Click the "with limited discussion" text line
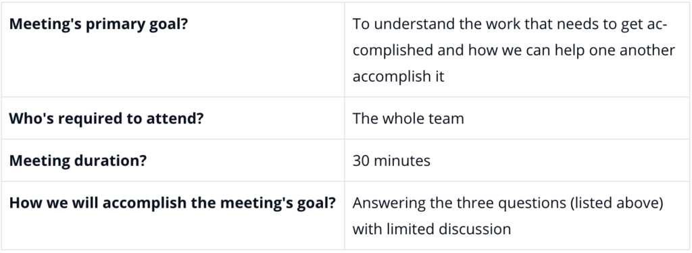This screenshot has height=253, width=692. 432,229
